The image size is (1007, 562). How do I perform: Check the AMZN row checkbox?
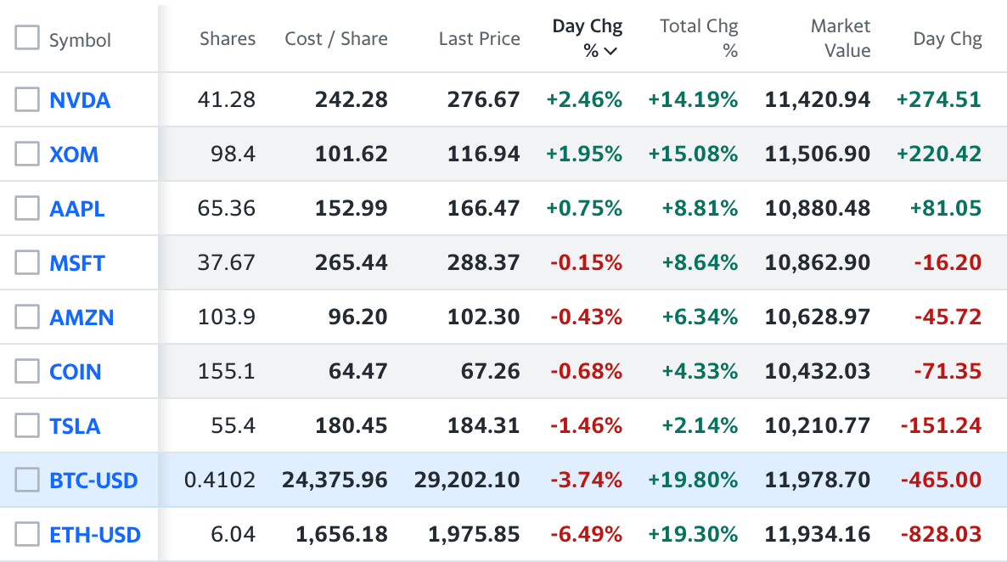click(27, 318)
